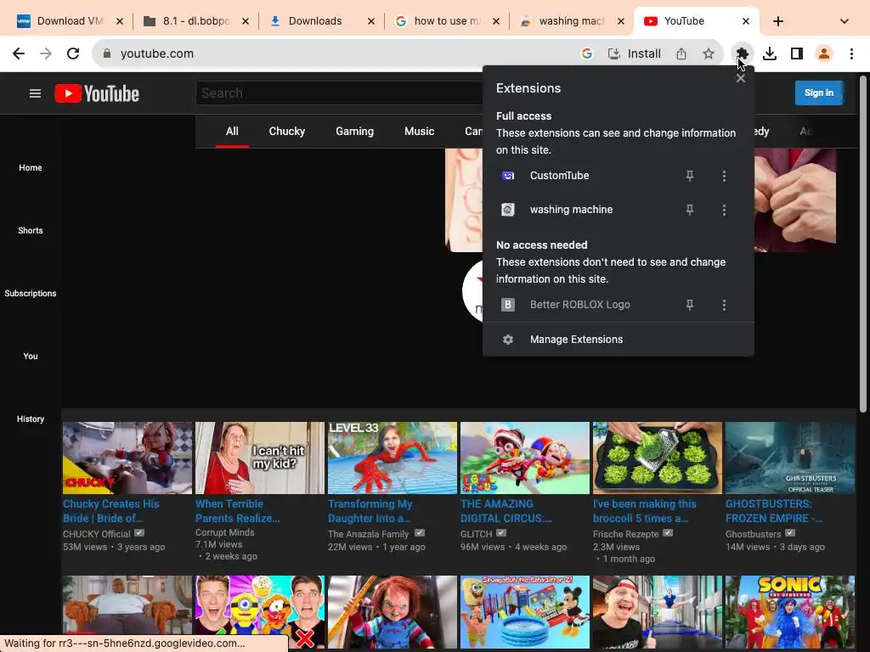Open more options for Better ROBLOX Logo
The height and width of the screenshot is (652, 870).
click(x=724, y=305)
